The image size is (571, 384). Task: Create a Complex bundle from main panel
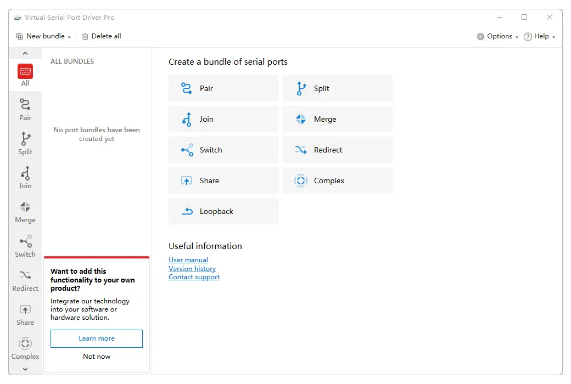click(x=338, y=180)
